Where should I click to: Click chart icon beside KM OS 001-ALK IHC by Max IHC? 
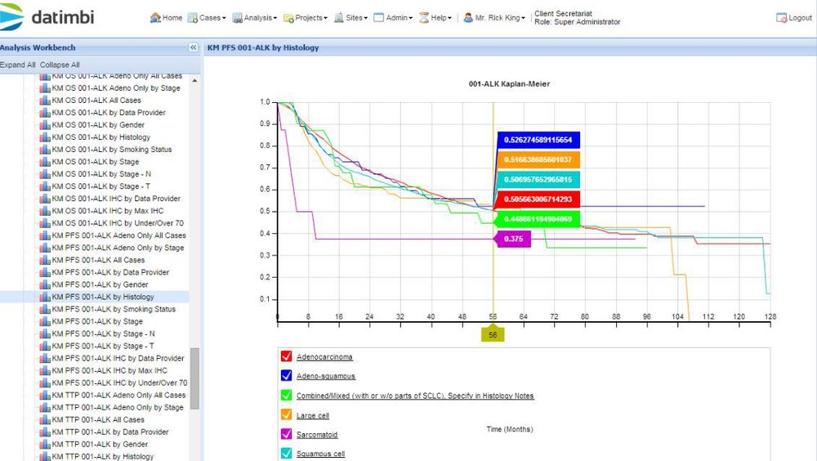45,211
